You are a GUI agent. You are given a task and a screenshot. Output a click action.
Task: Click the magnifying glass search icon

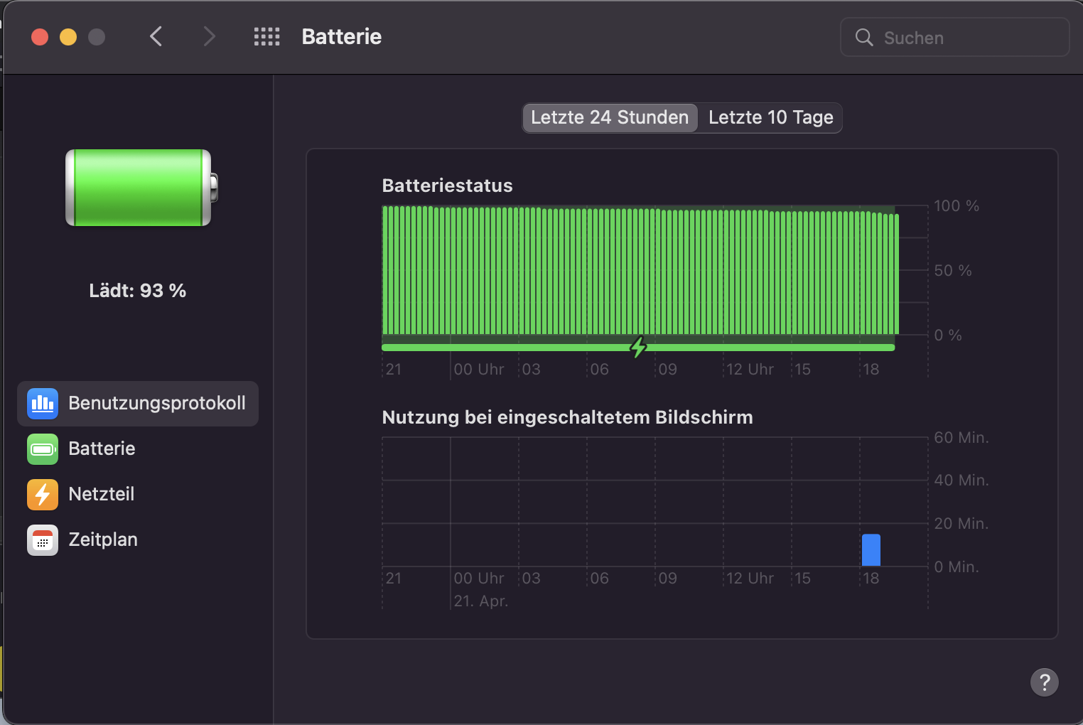pyautogui.click(x=863, y=38)
